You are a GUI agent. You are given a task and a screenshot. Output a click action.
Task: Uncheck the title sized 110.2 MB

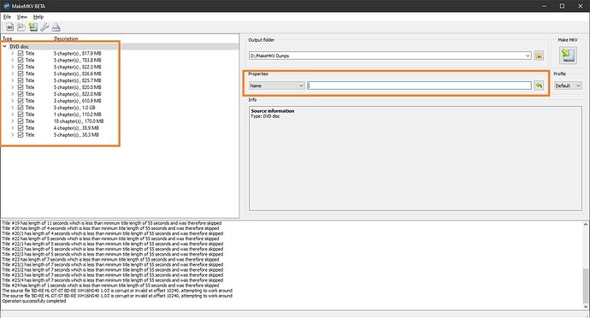click(21, 115)
